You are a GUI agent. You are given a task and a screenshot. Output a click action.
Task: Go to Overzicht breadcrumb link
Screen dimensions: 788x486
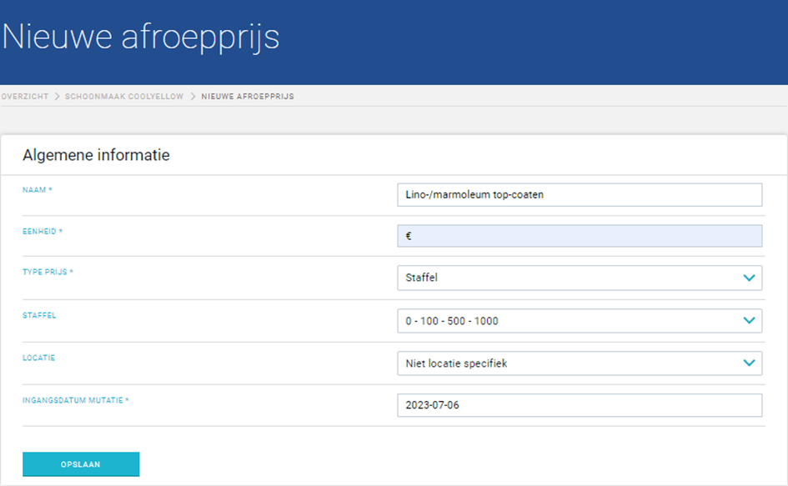click(25, 97)
